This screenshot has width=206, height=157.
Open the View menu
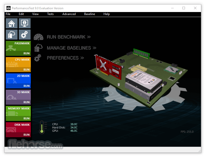click(x=36, y=14)
